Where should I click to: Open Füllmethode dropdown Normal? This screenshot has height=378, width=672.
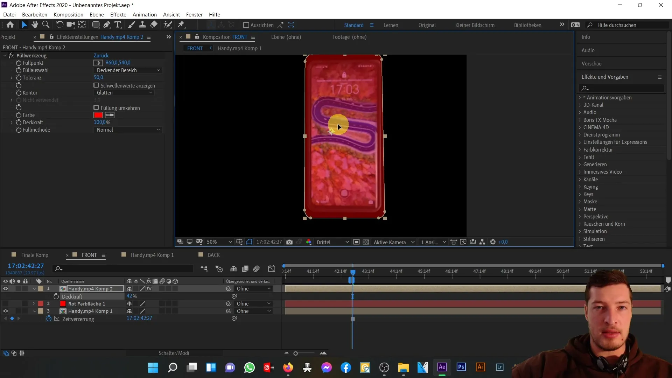(128, 130)
